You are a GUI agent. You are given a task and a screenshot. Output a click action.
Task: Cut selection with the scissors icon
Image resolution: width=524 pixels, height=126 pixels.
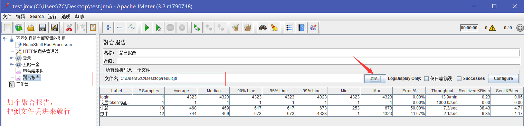(69, 28)
